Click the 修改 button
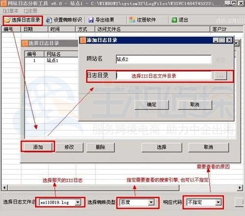 pos(69,147)
